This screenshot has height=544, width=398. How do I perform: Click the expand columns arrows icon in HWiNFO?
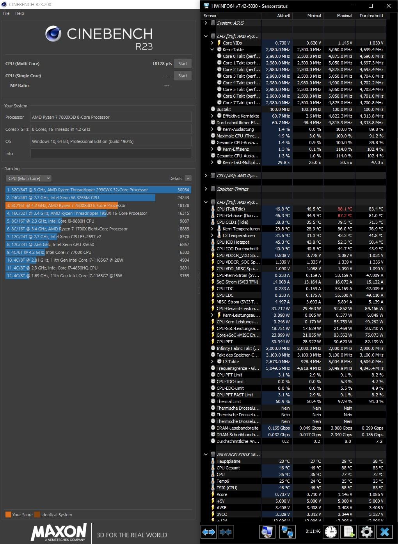[x=209, y=532]
